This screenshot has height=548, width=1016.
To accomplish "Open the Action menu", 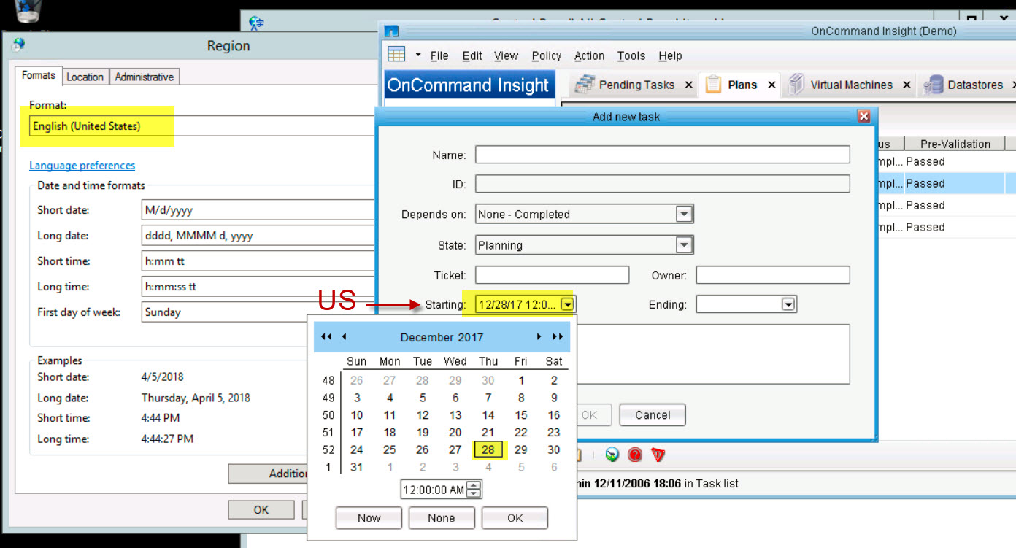I will 589,55.
